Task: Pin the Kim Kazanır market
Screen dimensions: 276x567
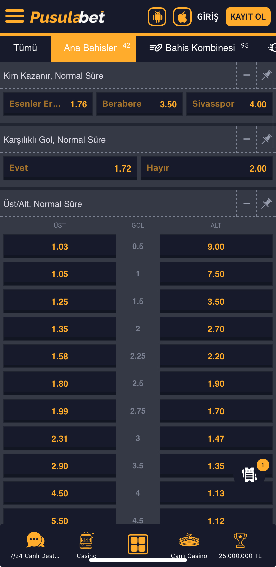Action: 266,75
